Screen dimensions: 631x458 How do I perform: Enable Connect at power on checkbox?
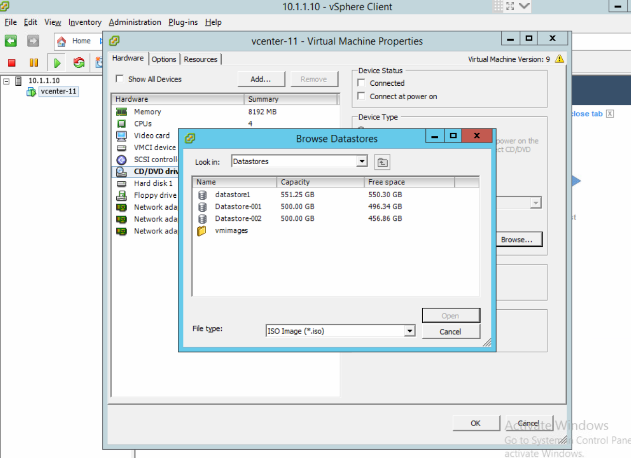[361, 97]
